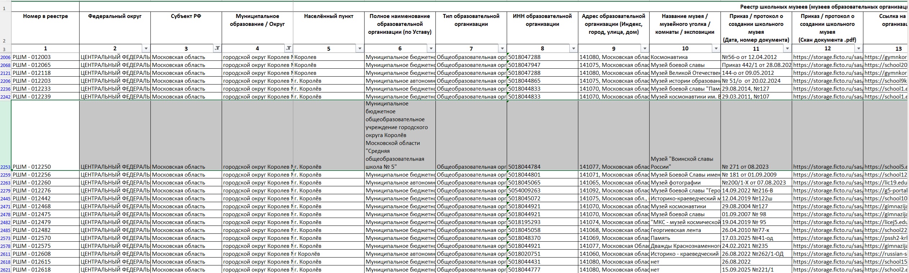Expand filter dropdown for column 9 (Адрес)
The width and height of the screenshot is (909, 273).
(645, 48)
